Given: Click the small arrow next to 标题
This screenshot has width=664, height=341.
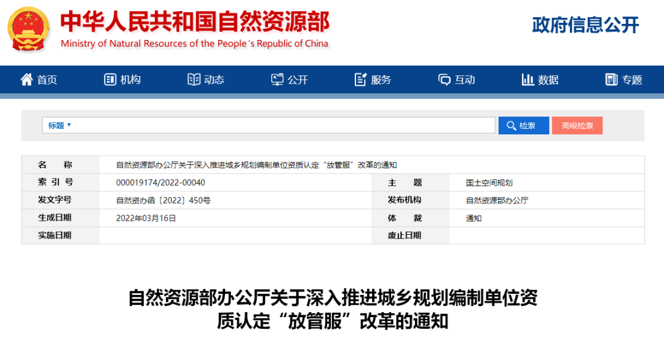Looking at the screenshot, I should coord(69,125).
